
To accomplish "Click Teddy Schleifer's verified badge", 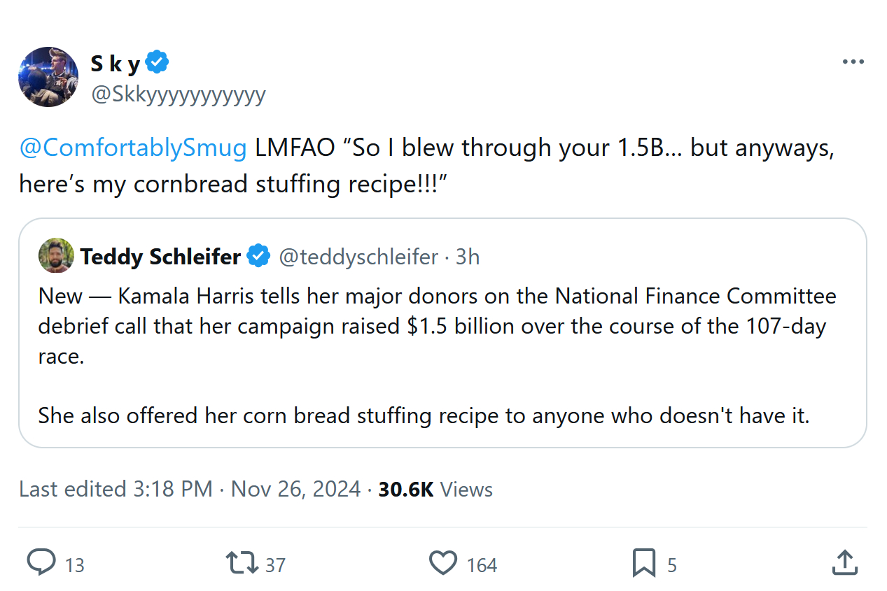I will (259, 257).
